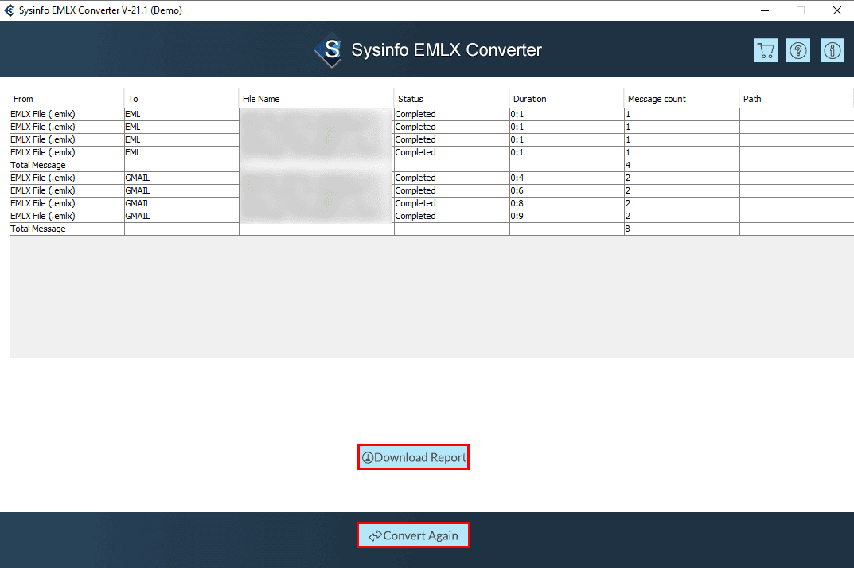The width and height of the screenshot is (854, 568).
Task: Click Duration cell showing 0:6
Action: point(567,190)
